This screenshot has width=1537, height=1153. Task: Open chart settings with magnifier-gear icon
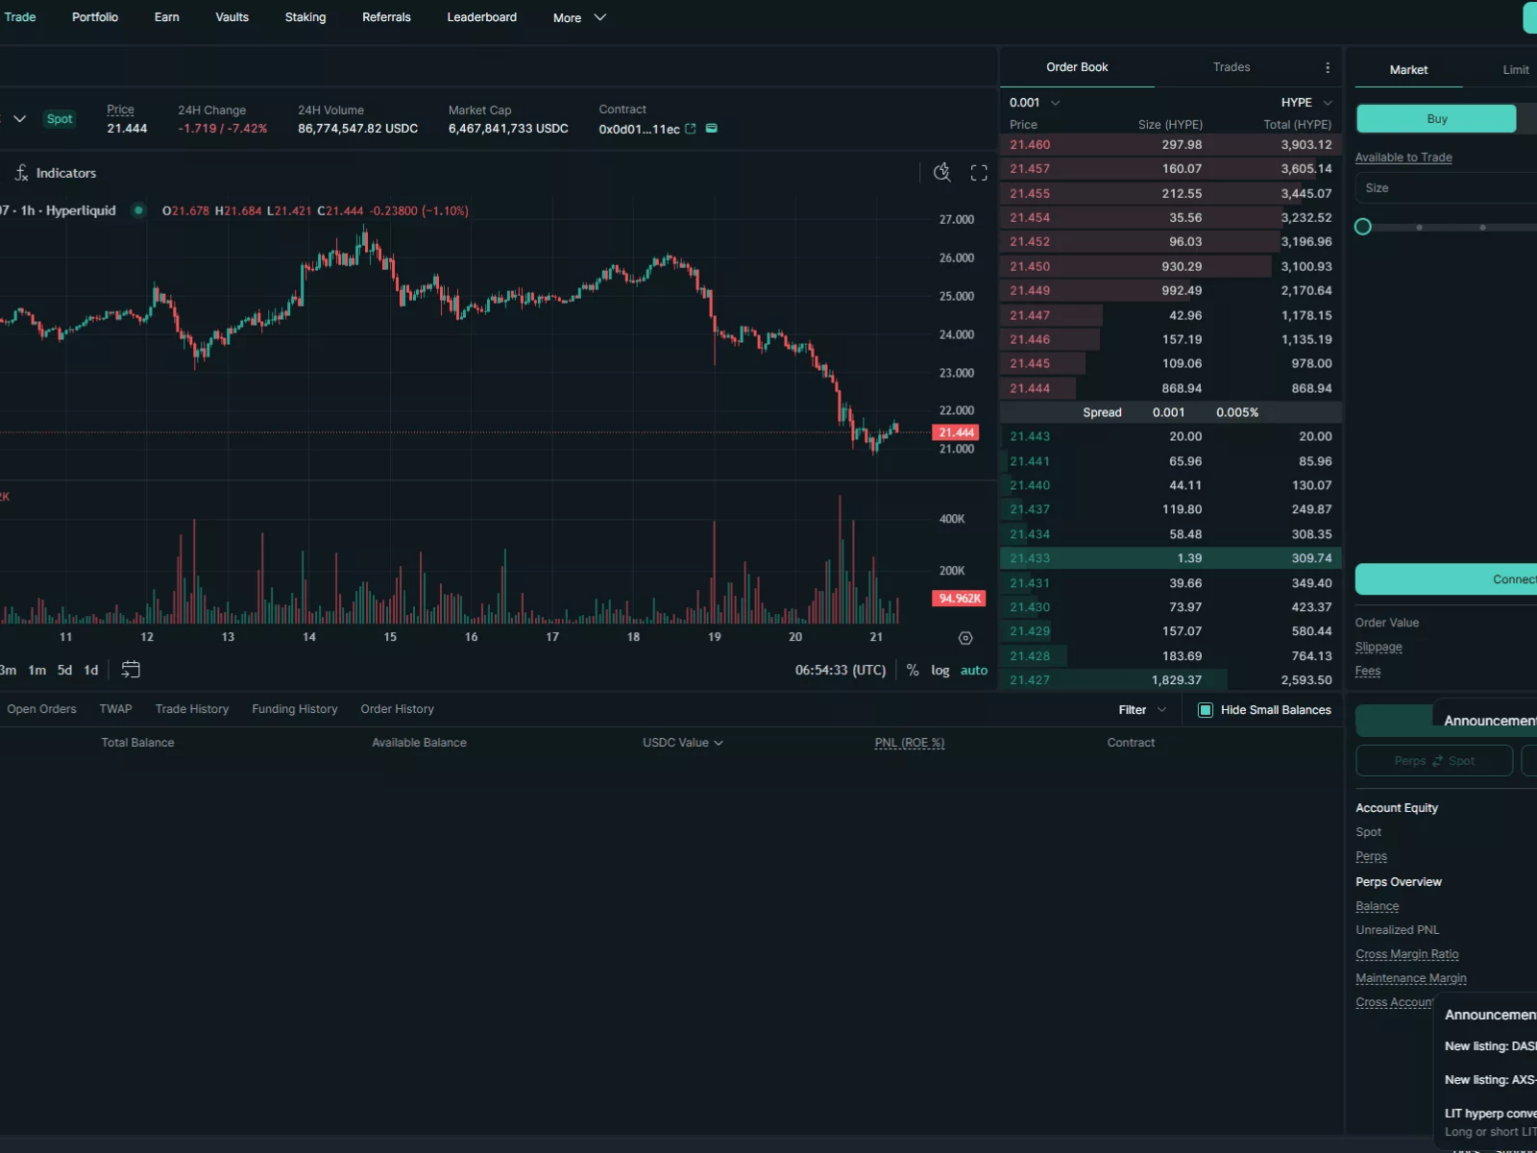tap(942, 173)
